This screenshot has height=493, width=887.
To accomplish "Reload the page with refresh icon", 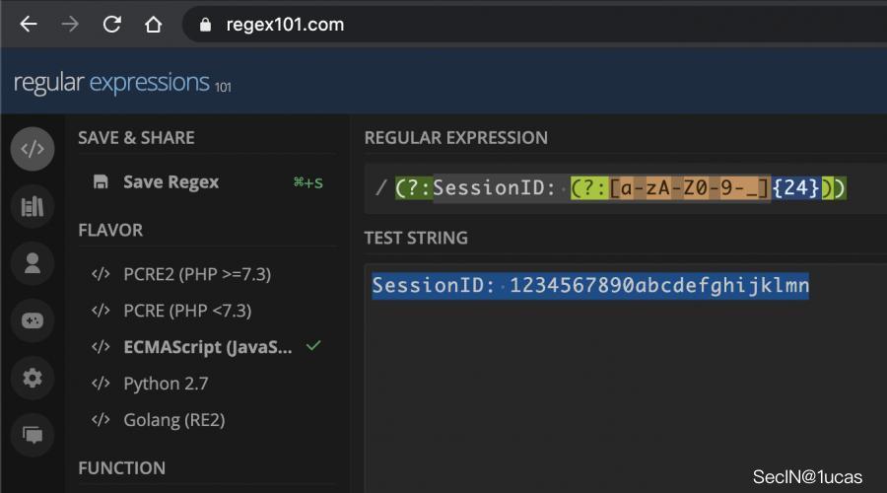I will 111,25.
